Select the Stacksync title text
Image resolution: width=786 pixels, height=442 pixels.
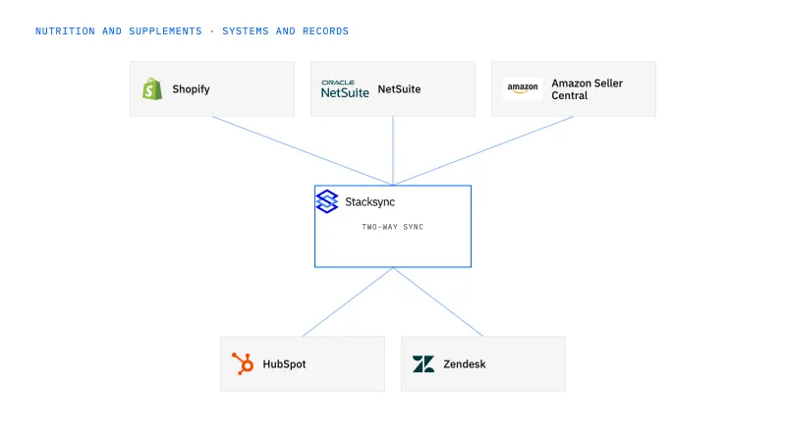point(370,202)
